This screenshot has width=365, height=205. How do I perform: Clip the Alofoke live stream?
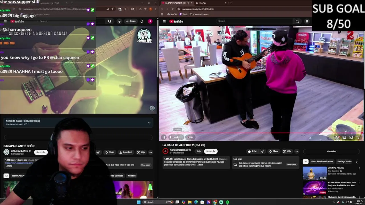click(287, 151)
